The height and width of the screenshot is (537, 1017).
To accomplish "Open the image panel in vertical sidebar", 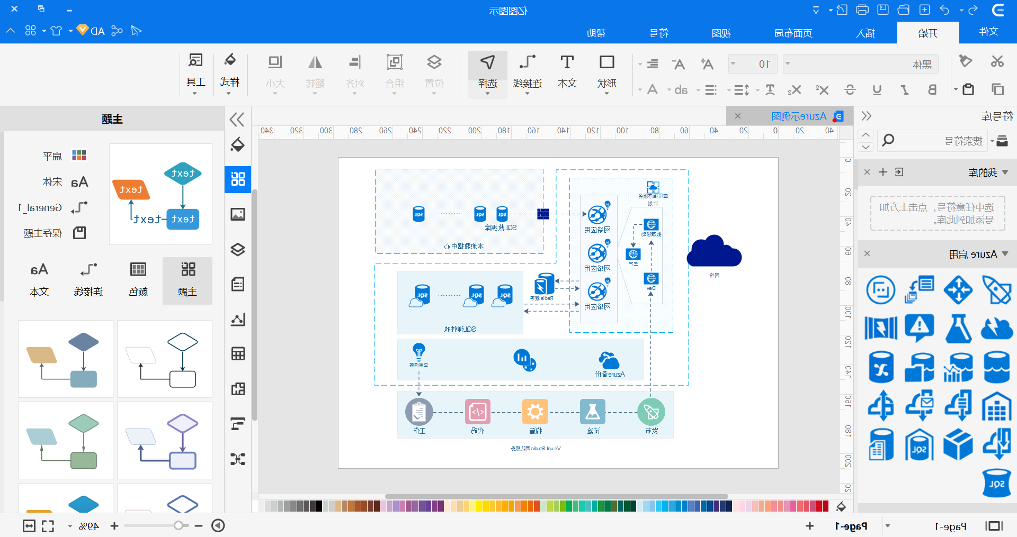I will pyautogui.click(x=238, y=214).
